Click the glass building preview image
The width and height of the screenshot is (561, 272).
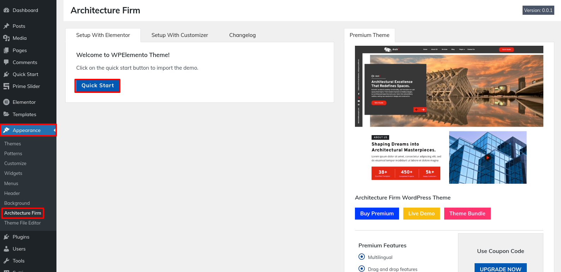(x=488, y=157)
